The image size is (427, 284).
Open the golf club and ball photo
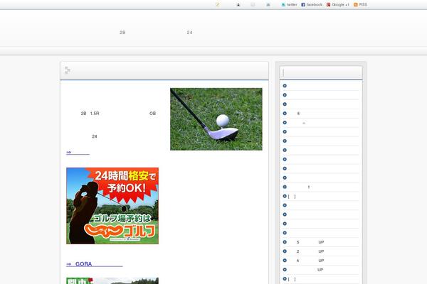point(216,119)
